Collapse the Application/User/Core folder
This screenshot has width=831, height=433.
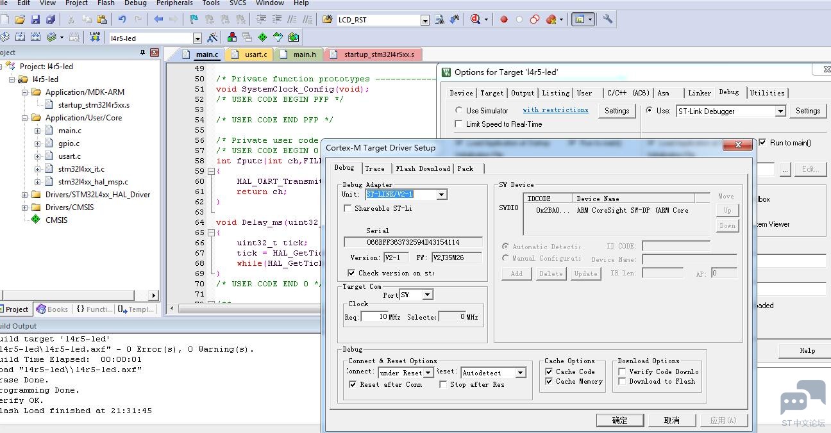coord(24,118)
